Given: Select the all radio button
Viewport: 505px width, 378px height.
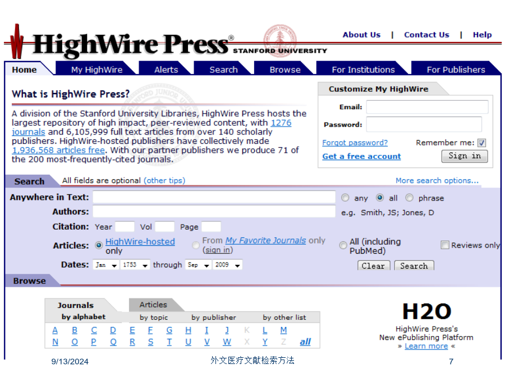Looking at the screenshot, I should (x=380, y=198).
